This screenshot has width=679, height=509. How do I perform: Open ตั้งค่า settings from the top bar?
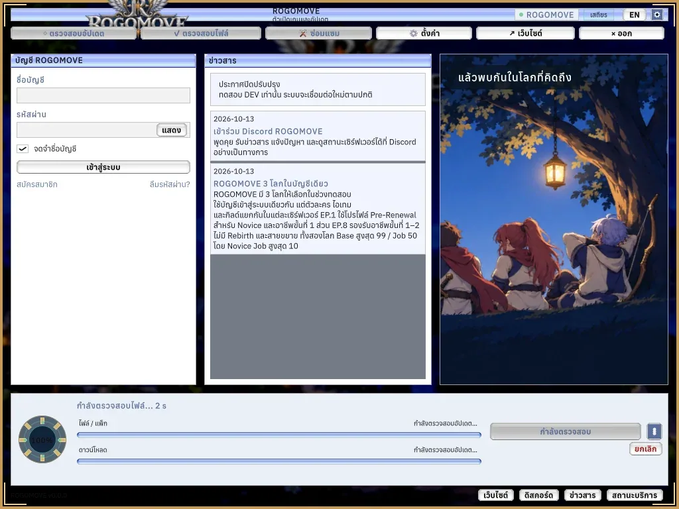coord(424,33)
